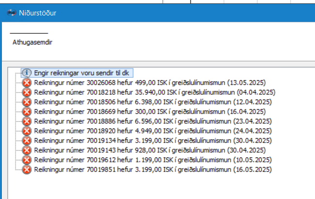Click the error icon for invoice 70019851
Image resolution: width=315 pixels, height=199 pixels.
tap(27, 170)
